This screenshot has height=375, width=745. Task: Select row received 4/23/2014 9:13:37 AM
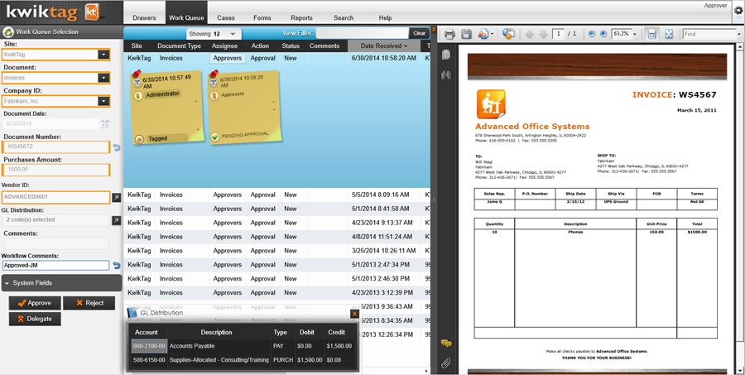[x=277, y=223]
